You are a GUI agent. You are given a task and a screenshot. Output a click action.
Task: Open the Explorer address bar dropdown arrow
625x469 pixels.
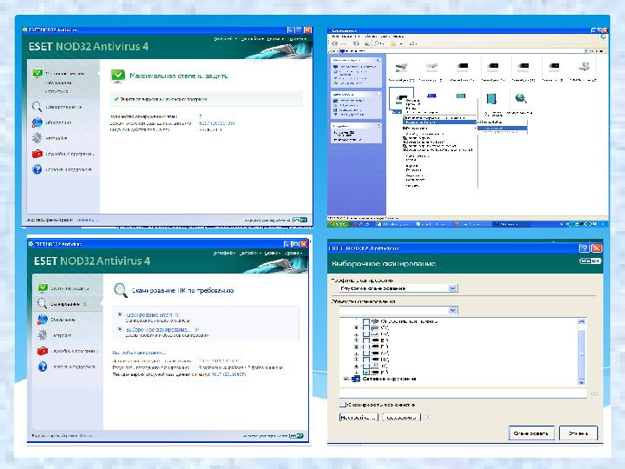pos(586,51)
